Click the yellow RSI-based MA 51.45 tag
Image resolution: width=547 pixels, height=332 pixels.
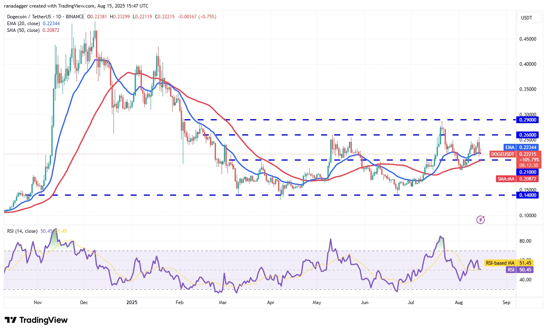[512, 263]
